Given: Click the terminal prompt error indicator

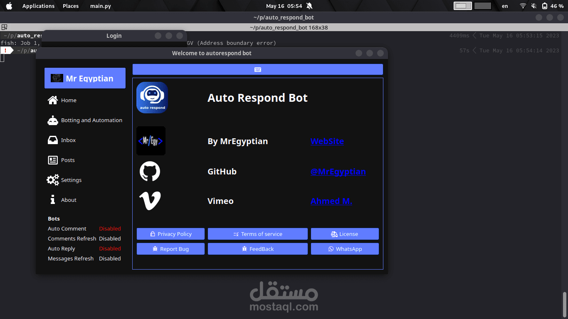Looking at the screenshot, I should [5, 50].
